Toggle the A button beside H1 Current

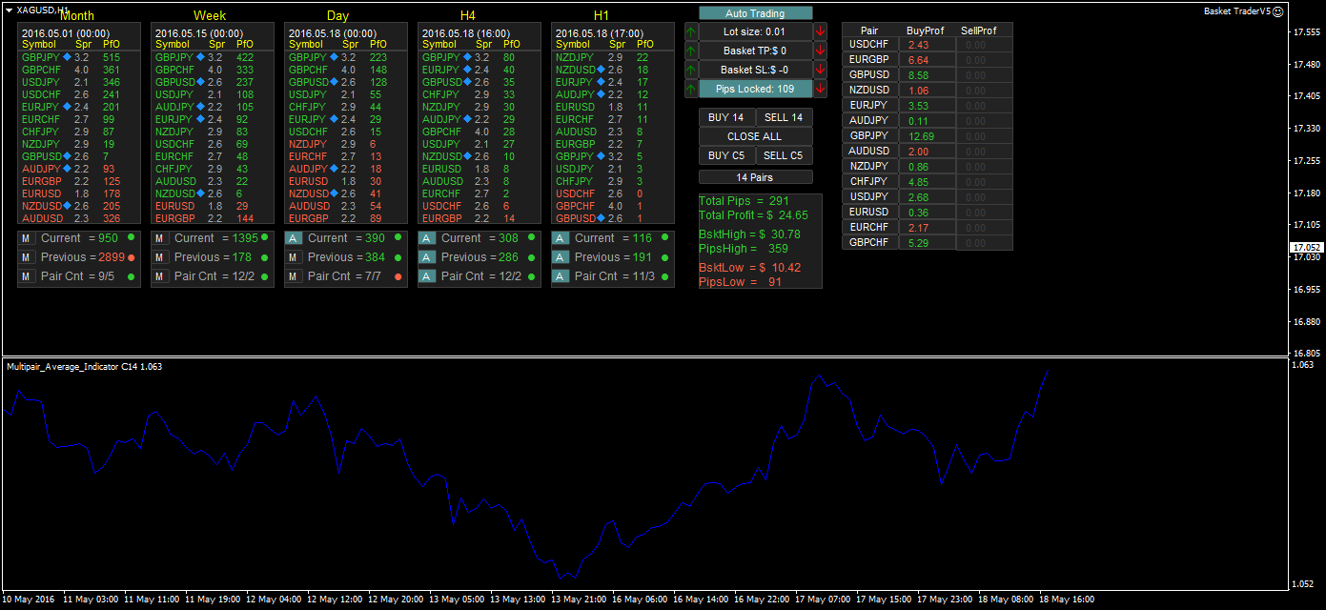coord(561,238)
